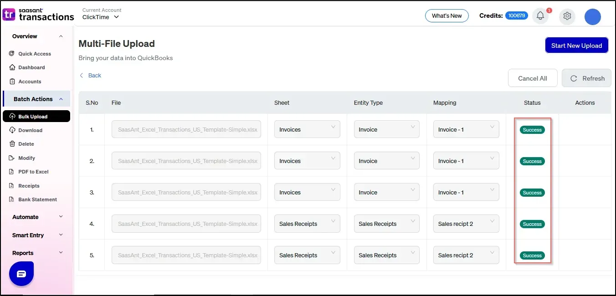Click the Status column header
Screen dimensions: 616x296
tap(532, 103)
